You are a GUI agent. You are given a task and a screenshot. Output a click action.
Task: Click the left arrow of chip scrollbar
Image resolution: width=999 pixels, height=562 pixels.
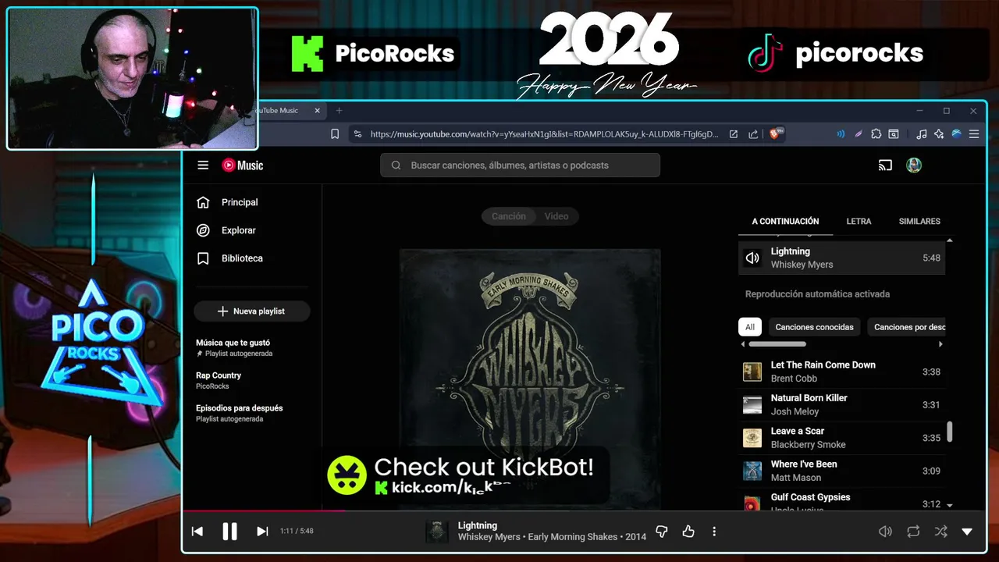(x=742, y=344)
